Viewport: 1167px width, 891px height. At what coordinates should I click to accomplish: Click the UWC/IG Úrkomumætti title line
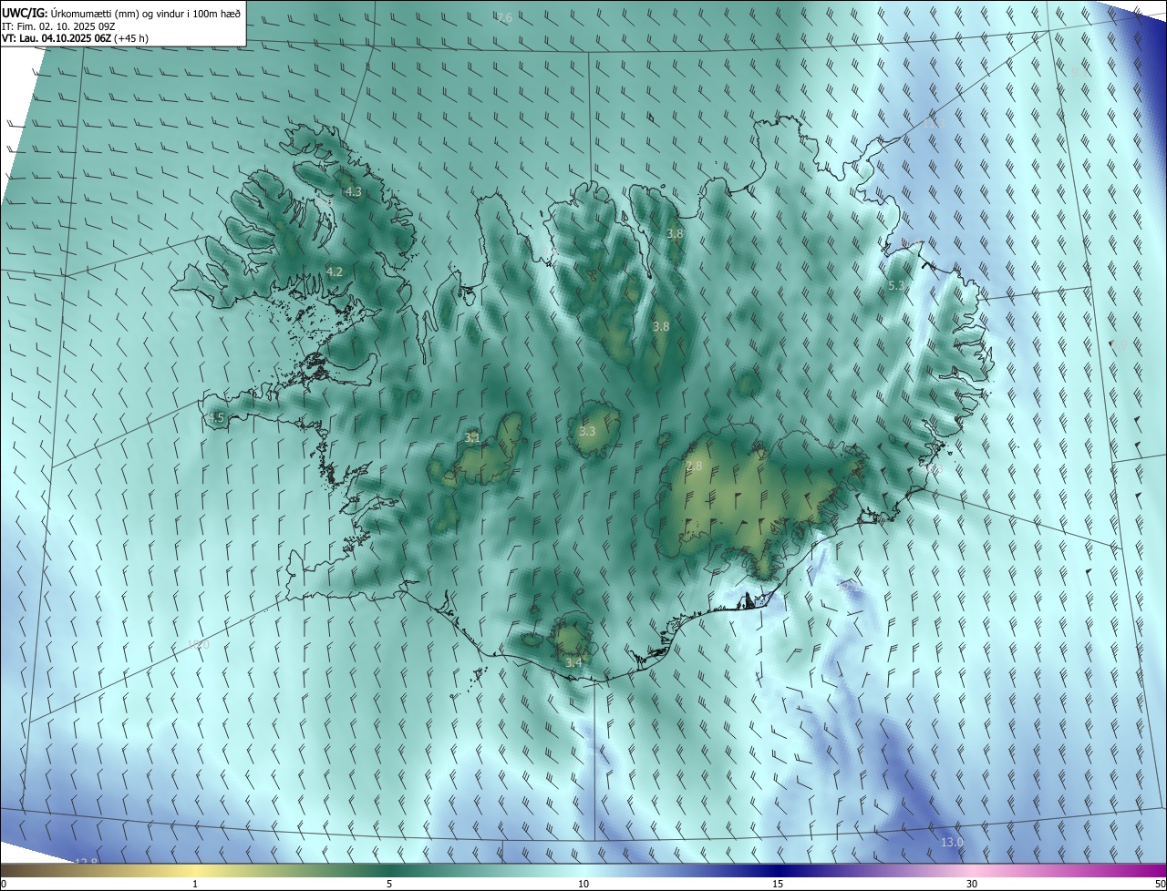122,13
